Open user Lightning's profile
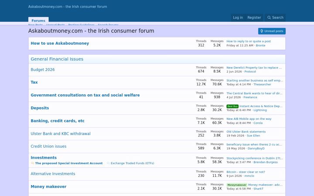This screenshot has width=314, height=196. (x=260, y=110)
